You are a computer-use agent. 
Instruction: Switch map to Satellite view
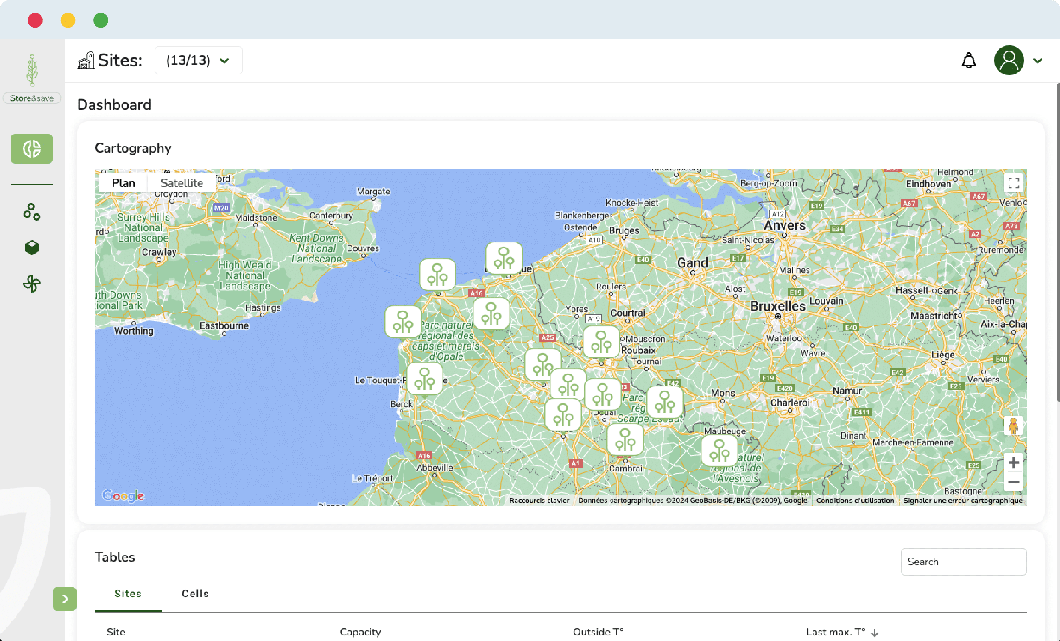point(182,183)
